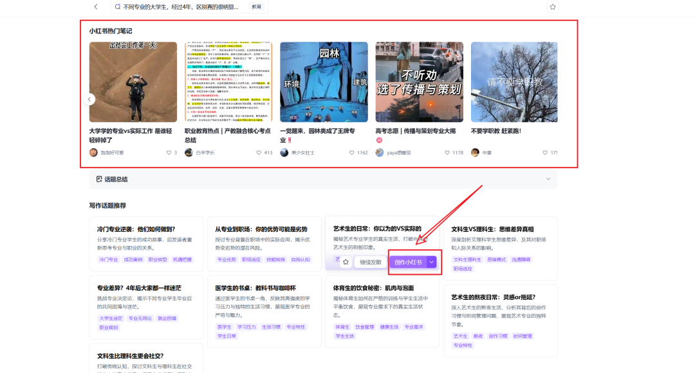Image resolution: width=695 pixels, height=373 pixels.
Task: Click the 冷门专业 tag
Action: 109,259
